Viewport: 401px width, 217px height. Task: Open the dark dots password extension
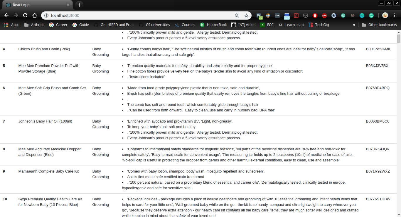(277, 15)
